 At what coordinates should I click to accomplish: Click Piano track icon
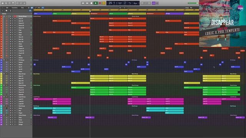coord(7,108)
